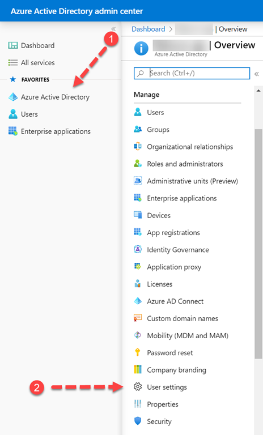
Task: Open All services list
Action: point(38,63)
